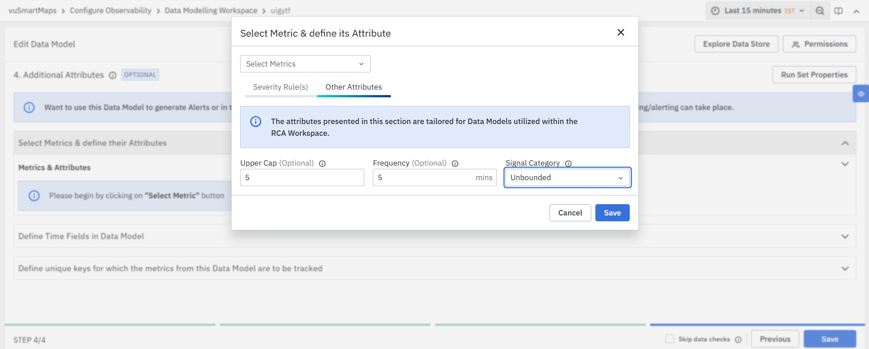
Task: Click the Signal Category info icon
Action: click(568, 163)
